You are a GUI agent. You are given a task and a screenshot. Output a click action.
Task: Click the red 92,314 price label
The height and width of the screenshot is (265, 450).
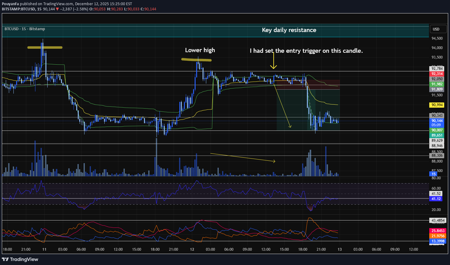(x=437, y=74)
